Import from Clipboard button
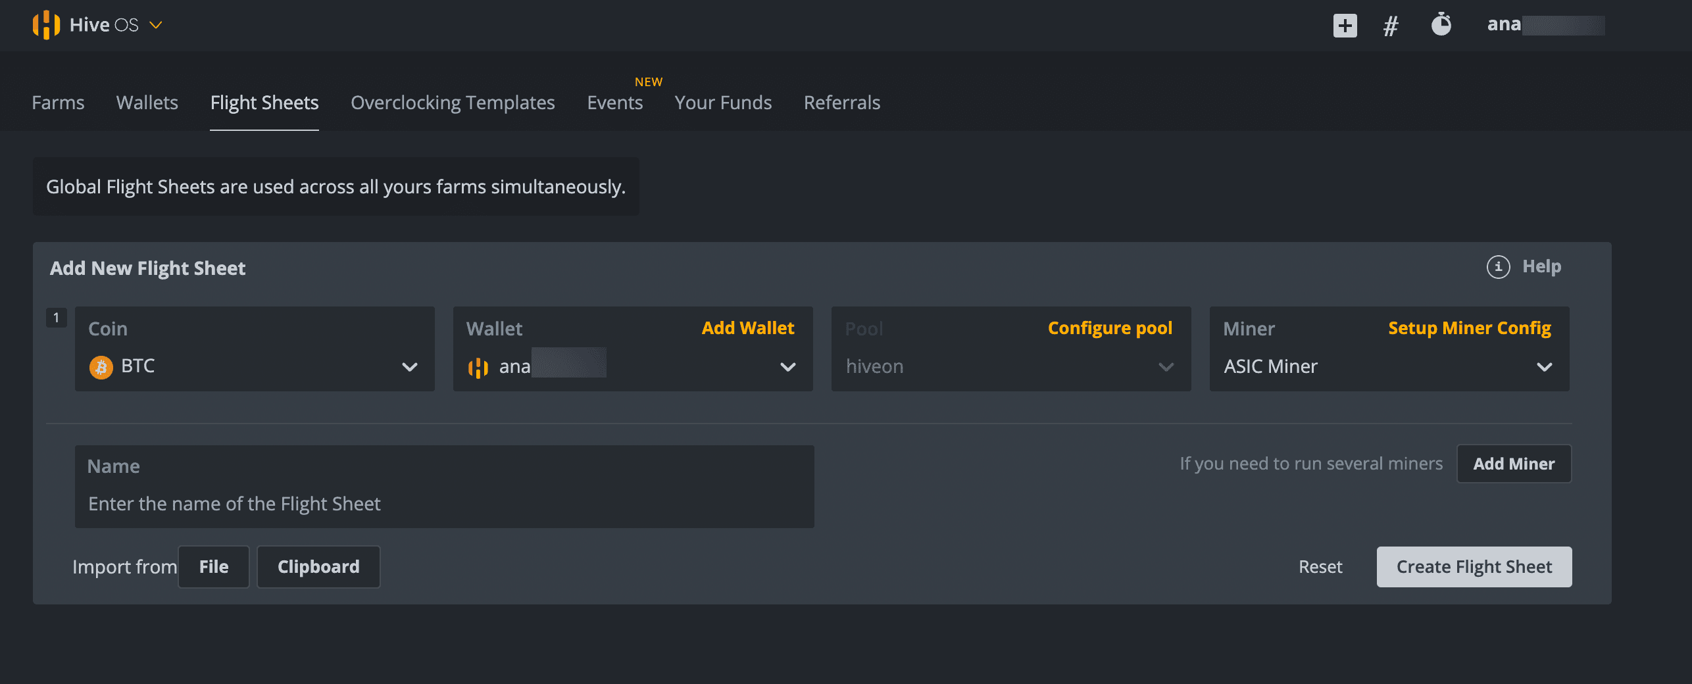The width and height of the screenshot is (1692, 684). (318, 567)
